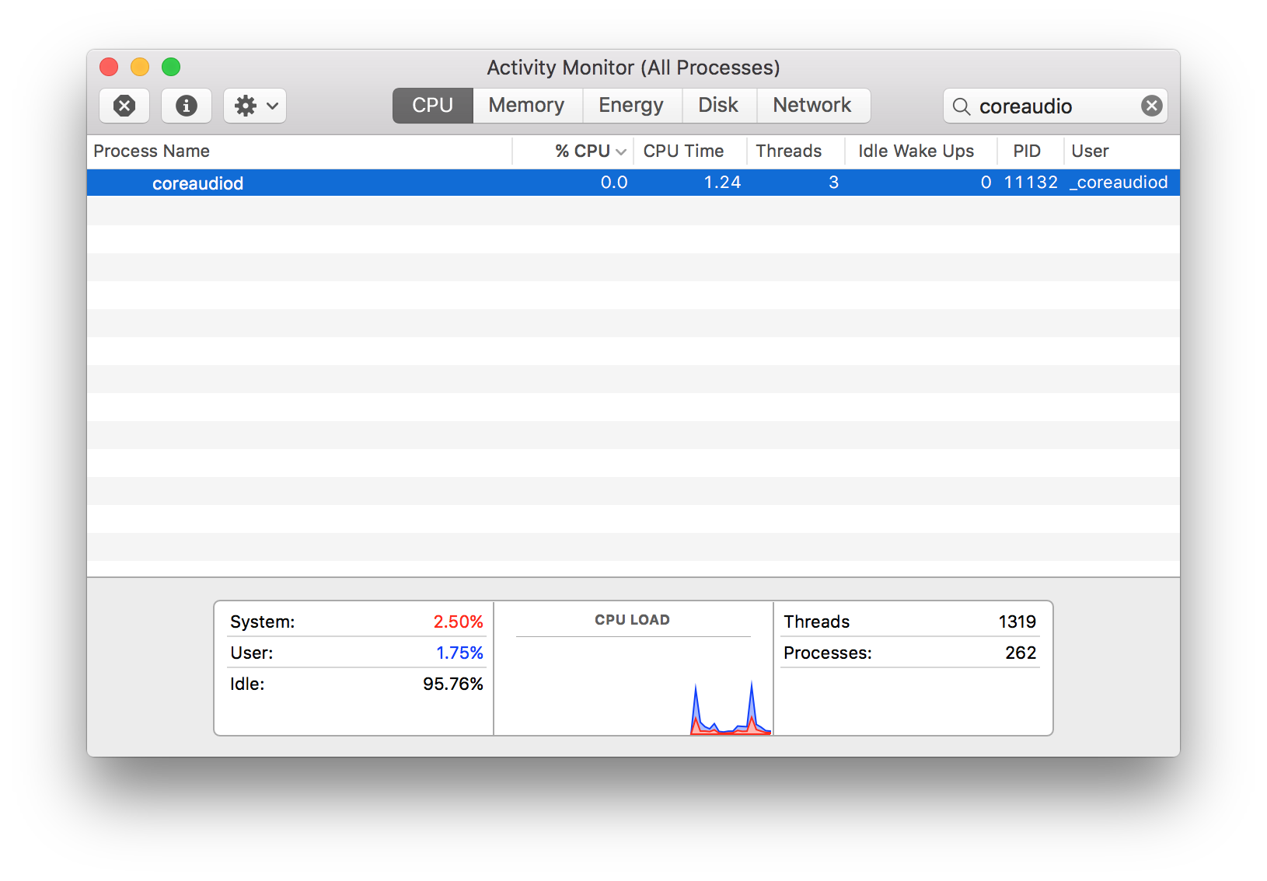Screen dimensions: 1267x881
Task: Sort by Idle Wake Ups column
Action: tap(921, 151)
